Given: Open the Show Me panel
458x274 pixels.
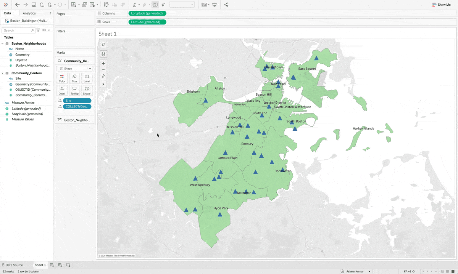Looking at the screenshot, I should (x=441, y=5).
